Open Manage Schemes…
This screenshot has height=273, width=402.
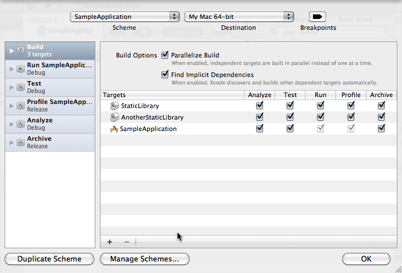point(145,259)
